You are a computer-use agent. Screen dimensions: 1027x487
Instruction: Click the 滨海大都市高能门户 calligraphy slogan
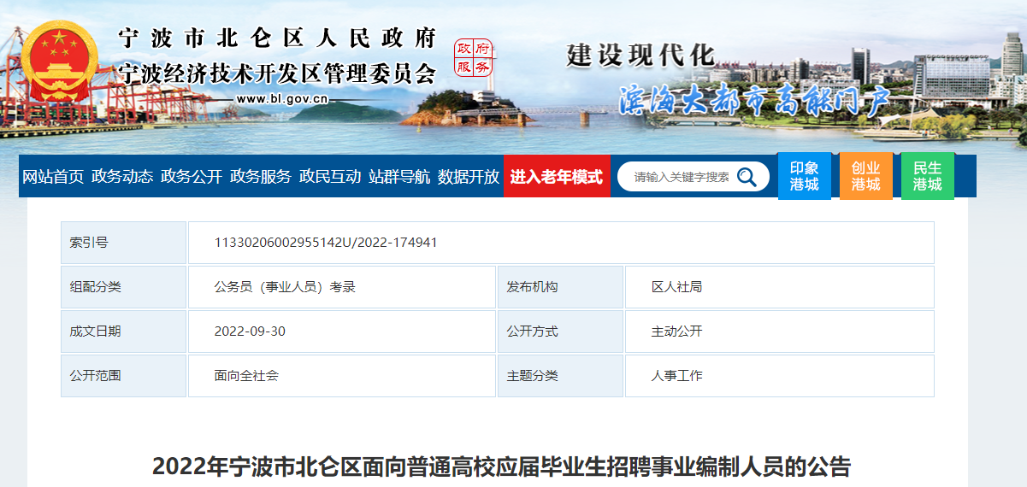754,100
